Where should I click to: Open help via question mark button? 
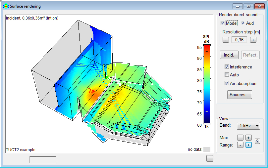[x=257, y=141]
